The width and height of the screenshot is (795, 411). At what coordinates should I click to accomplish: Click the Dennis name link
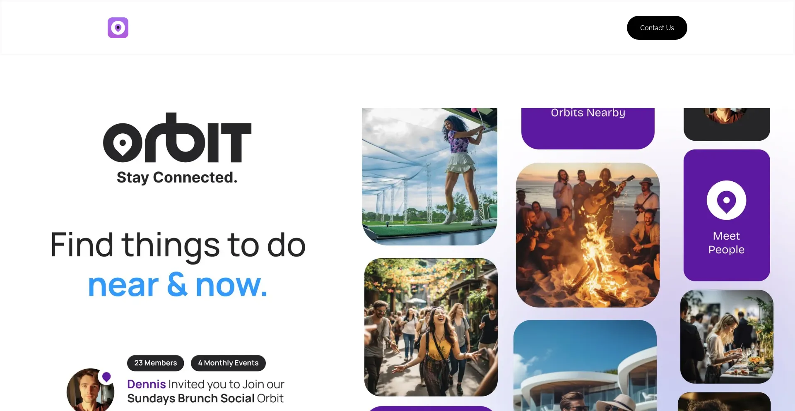pos(146,384)
